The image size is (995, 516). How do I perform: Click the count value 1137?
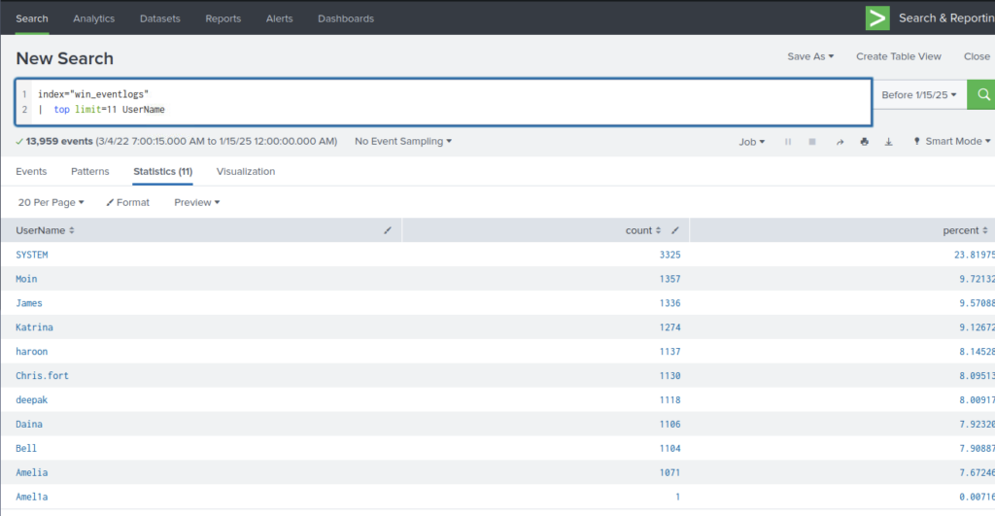669,352
